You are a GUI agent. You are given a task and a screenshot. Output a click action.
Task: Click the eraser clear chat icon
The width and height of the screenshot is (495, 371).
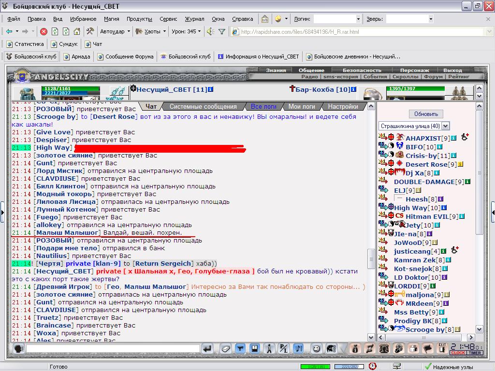point(226,349)
